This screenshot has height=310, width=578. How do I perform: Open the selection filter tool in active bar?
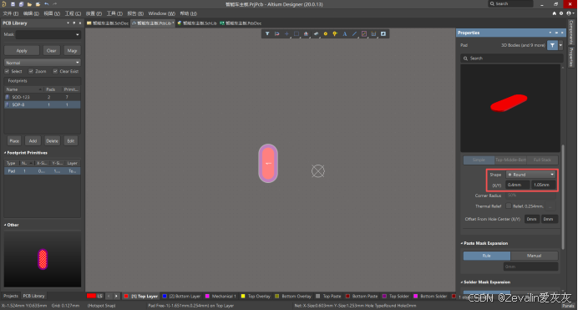click(267, 33)
